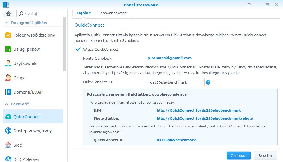
Task: Select the Usługi plików label
Action: [27, 49]
